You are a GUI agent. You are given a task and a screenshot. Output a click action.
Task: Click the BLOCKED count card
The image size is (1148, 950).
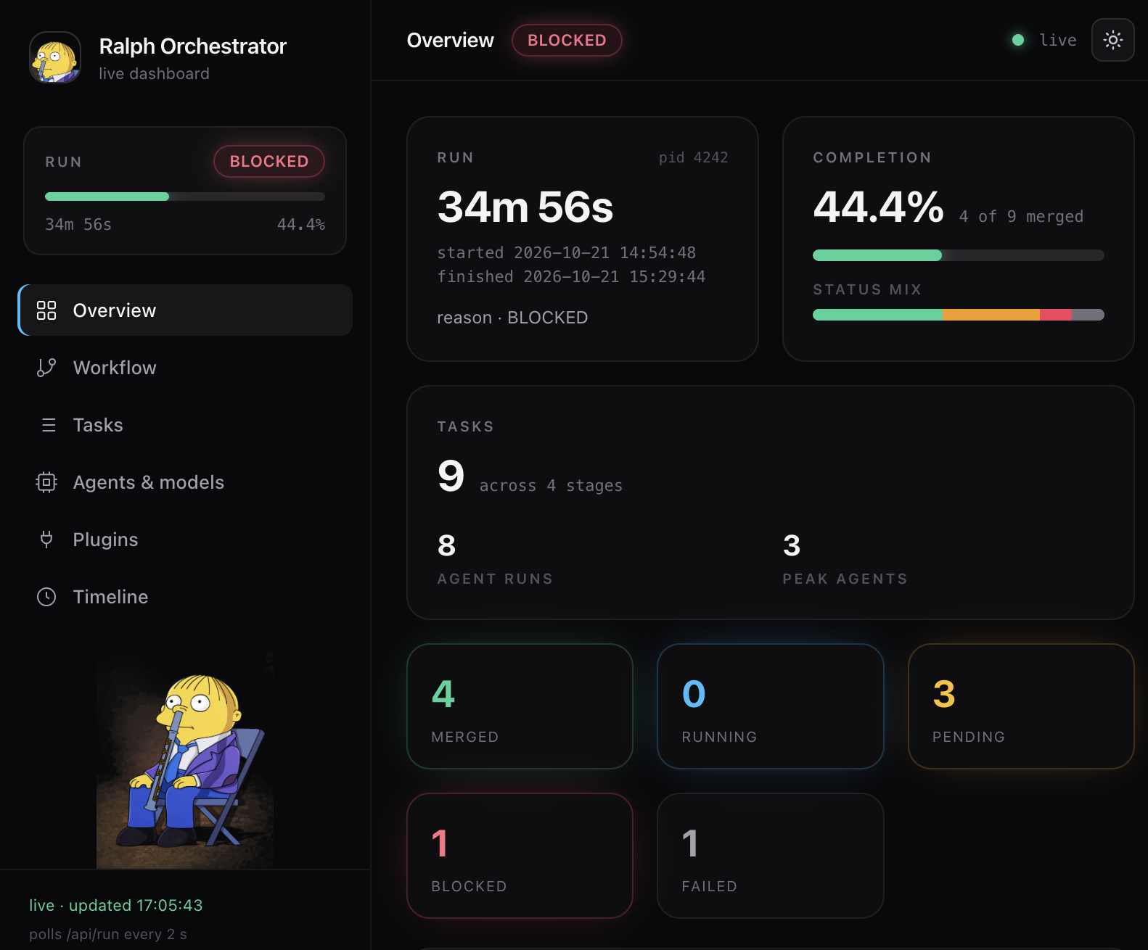[x=520, y=856]
